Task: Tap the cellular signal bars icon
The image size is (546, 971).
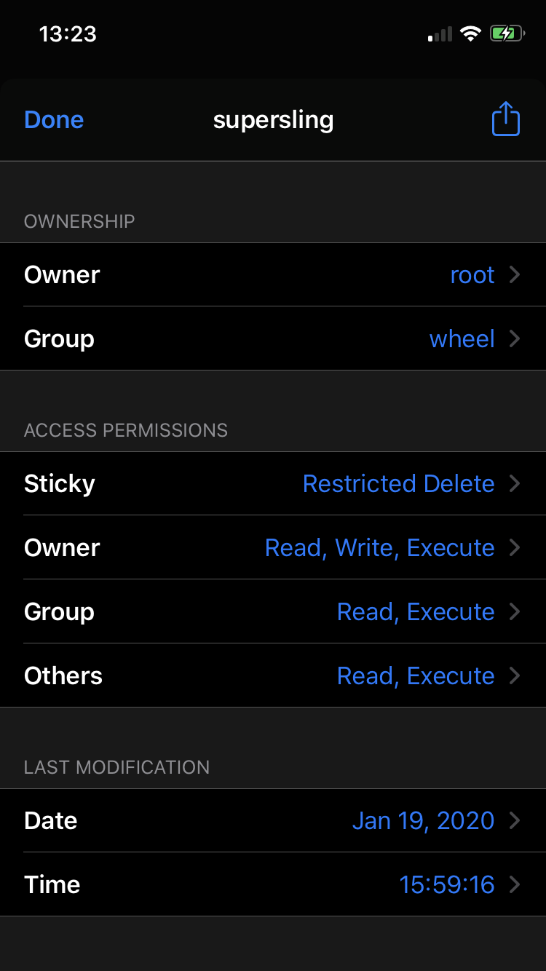Action: tap(440, 34)
